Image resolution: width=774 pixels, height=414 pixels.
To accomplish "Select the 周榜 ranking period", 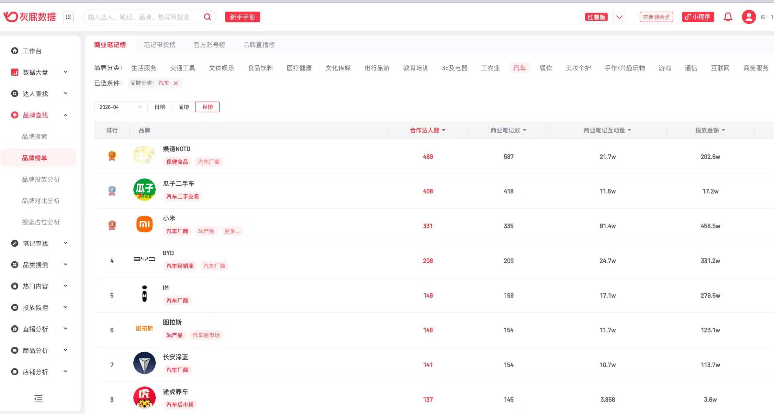I will click(184, 107).
